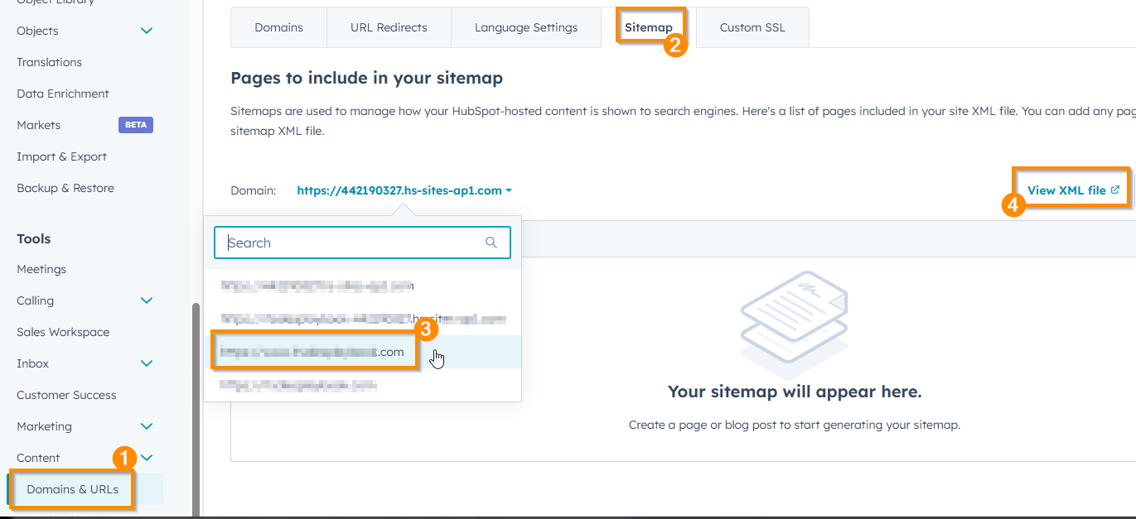
Task: Switch to the Domains tab
Action: point(278,27)
